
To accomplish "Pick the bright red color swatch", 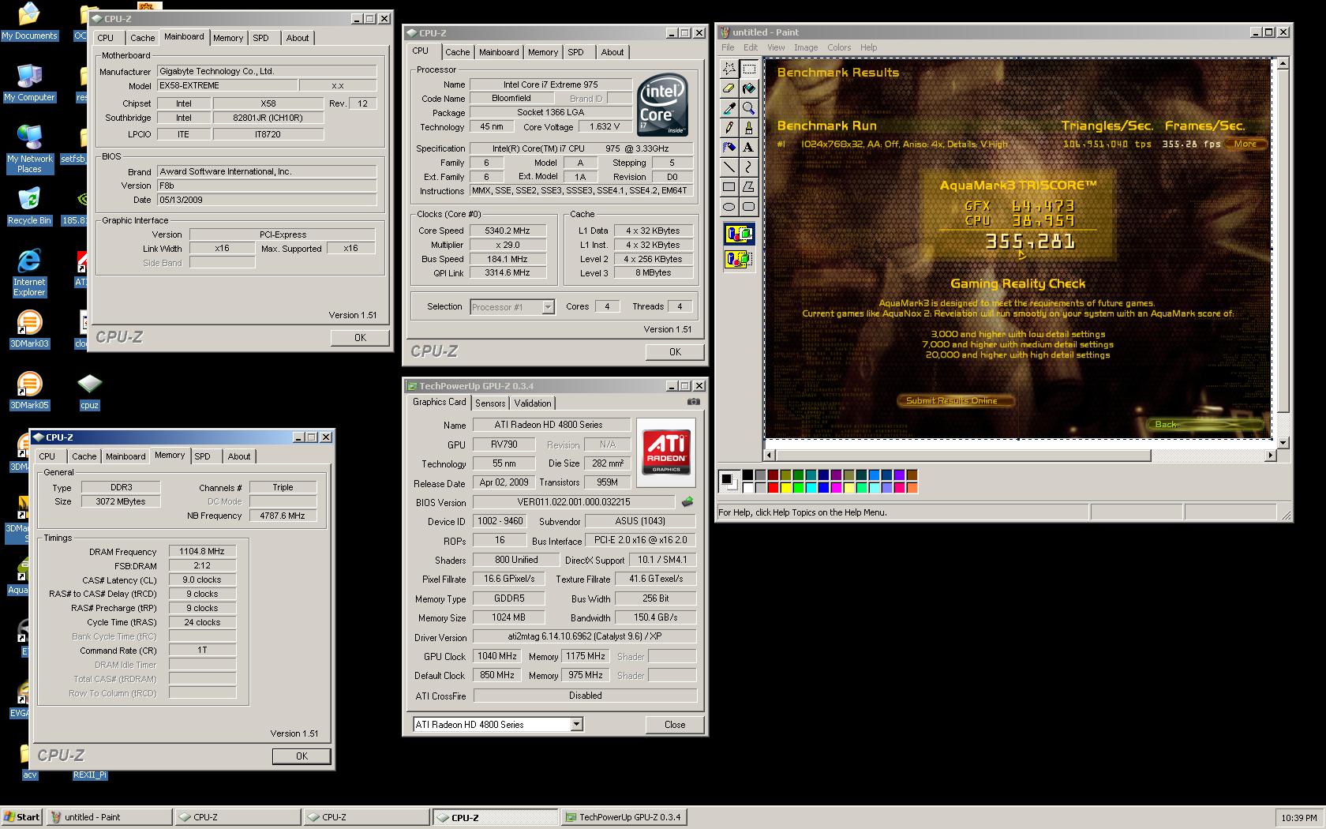I will [x=773, y=487].
